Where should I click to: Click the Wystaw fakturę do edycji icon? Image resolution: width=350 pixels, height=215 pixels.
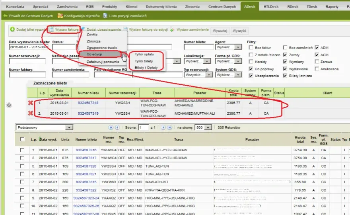126,29
